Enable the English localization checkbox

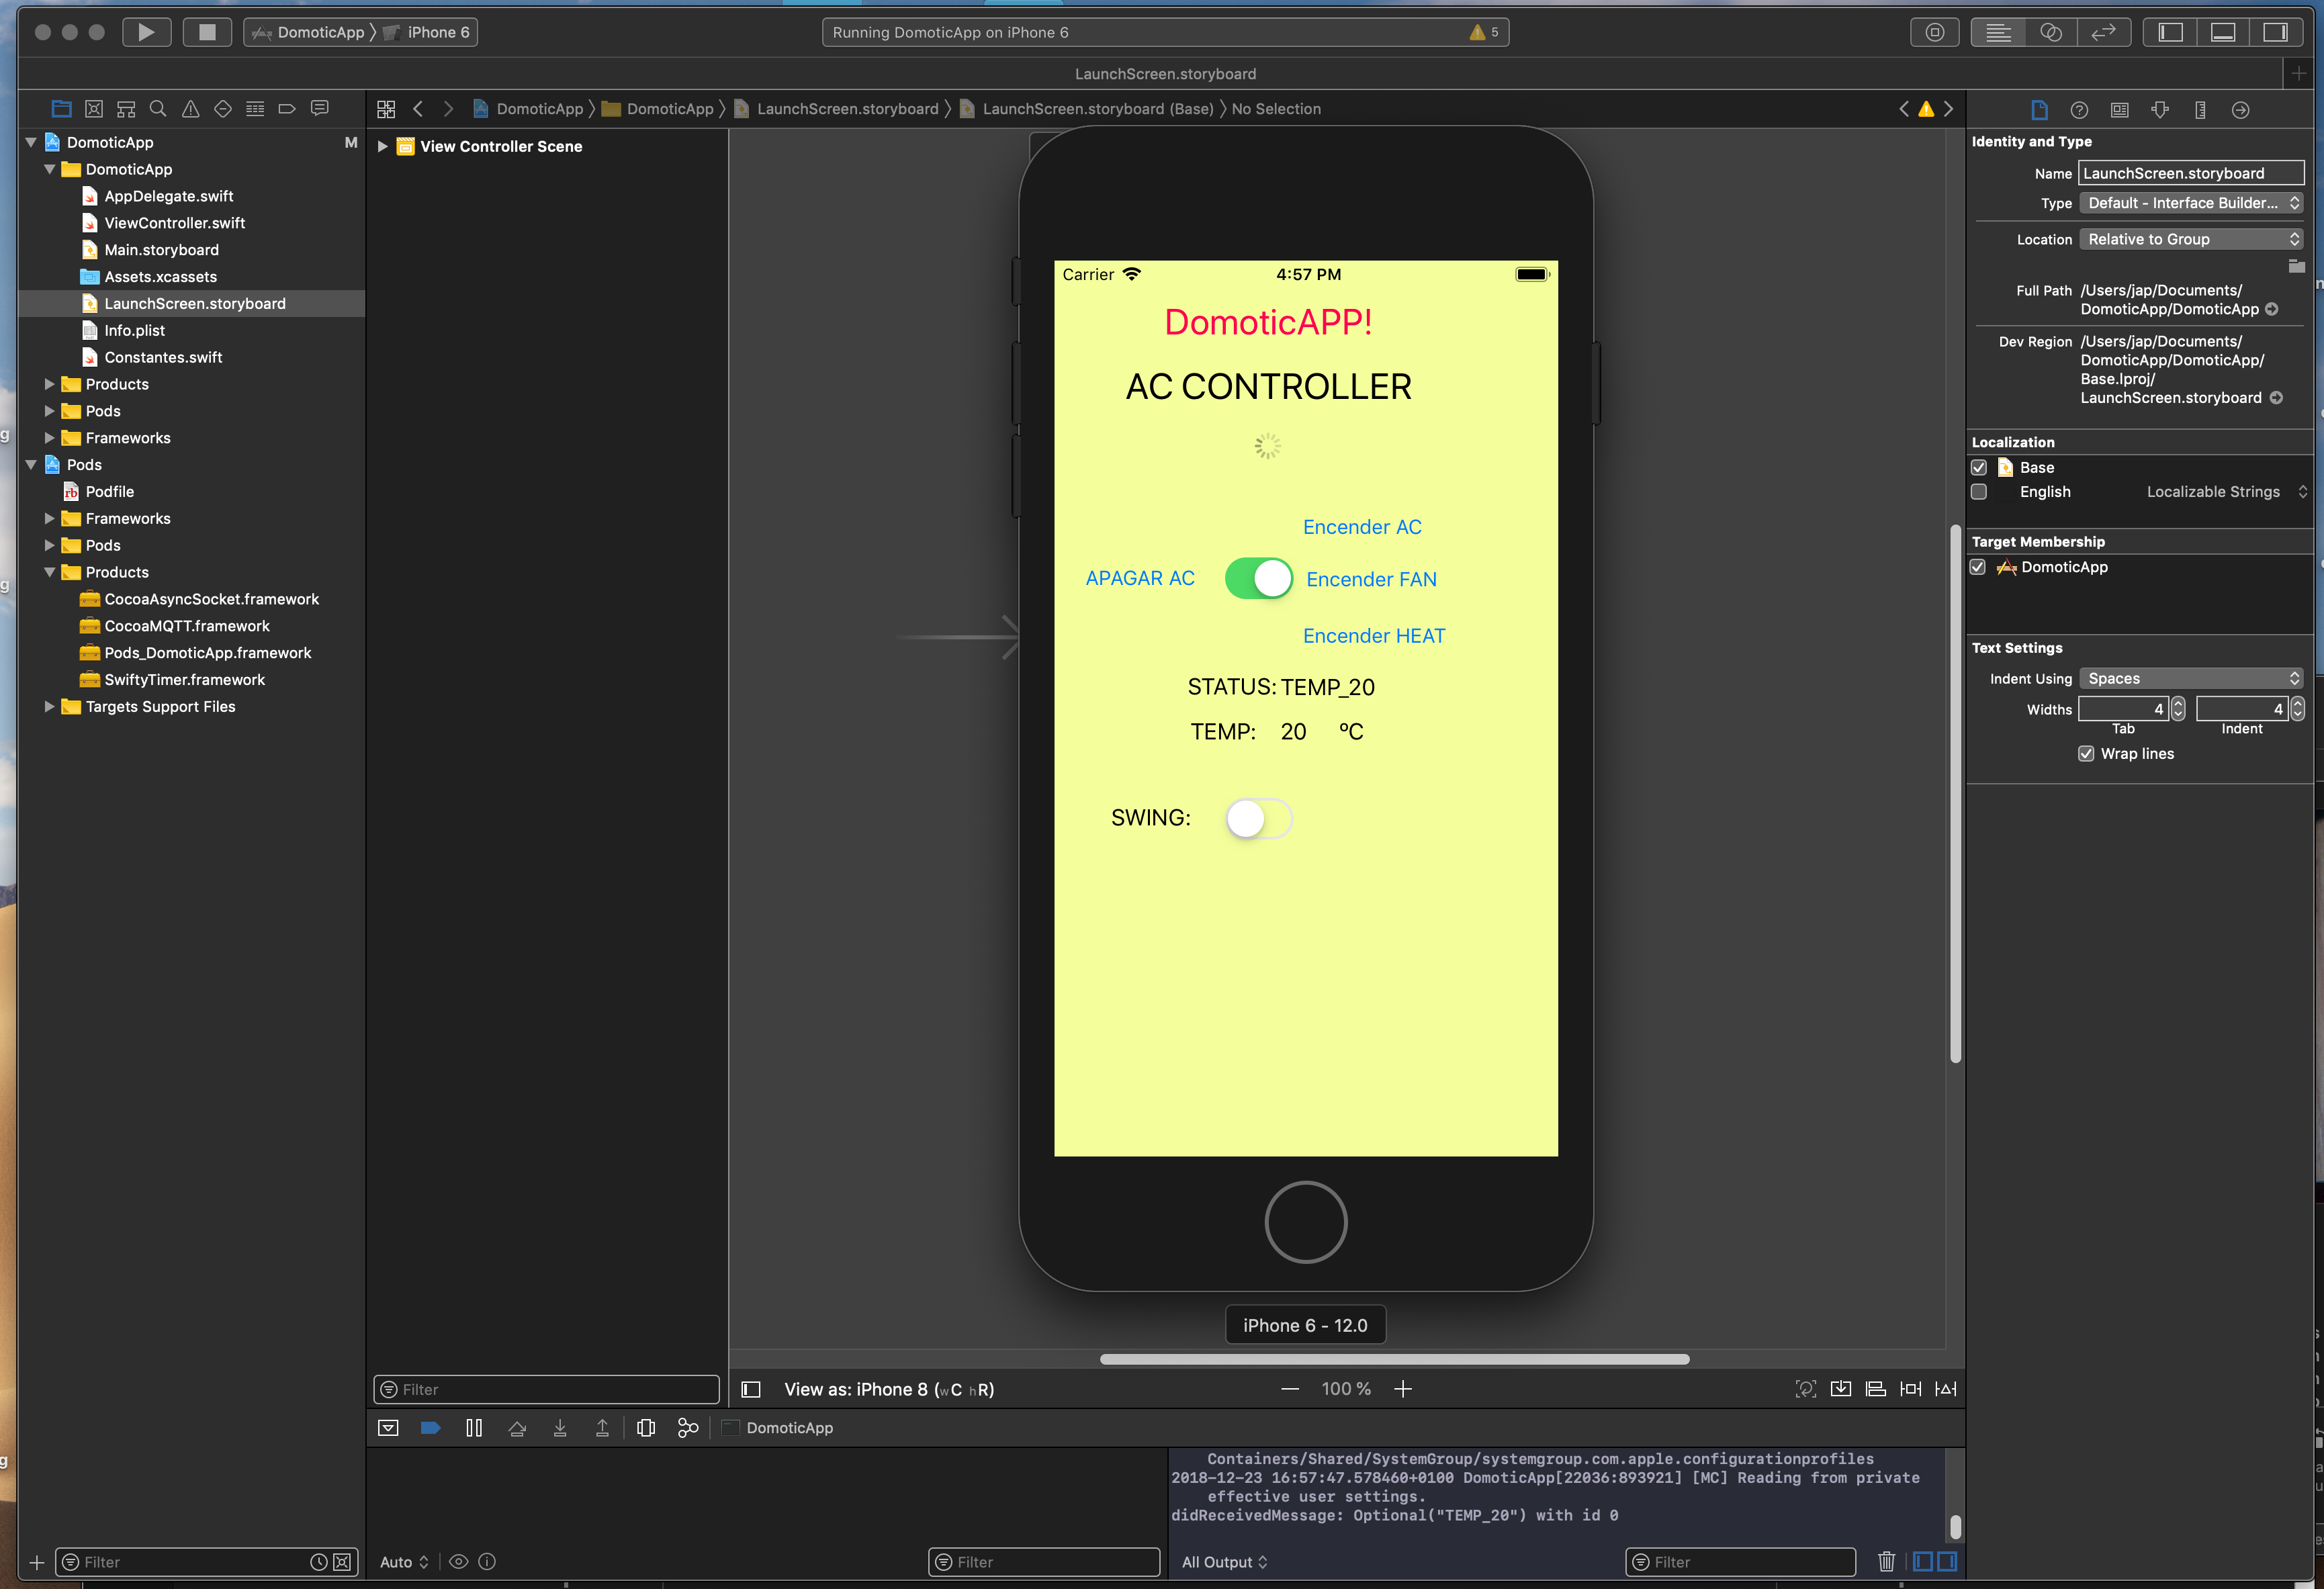pyautogui.click(x=1978, y=492)
